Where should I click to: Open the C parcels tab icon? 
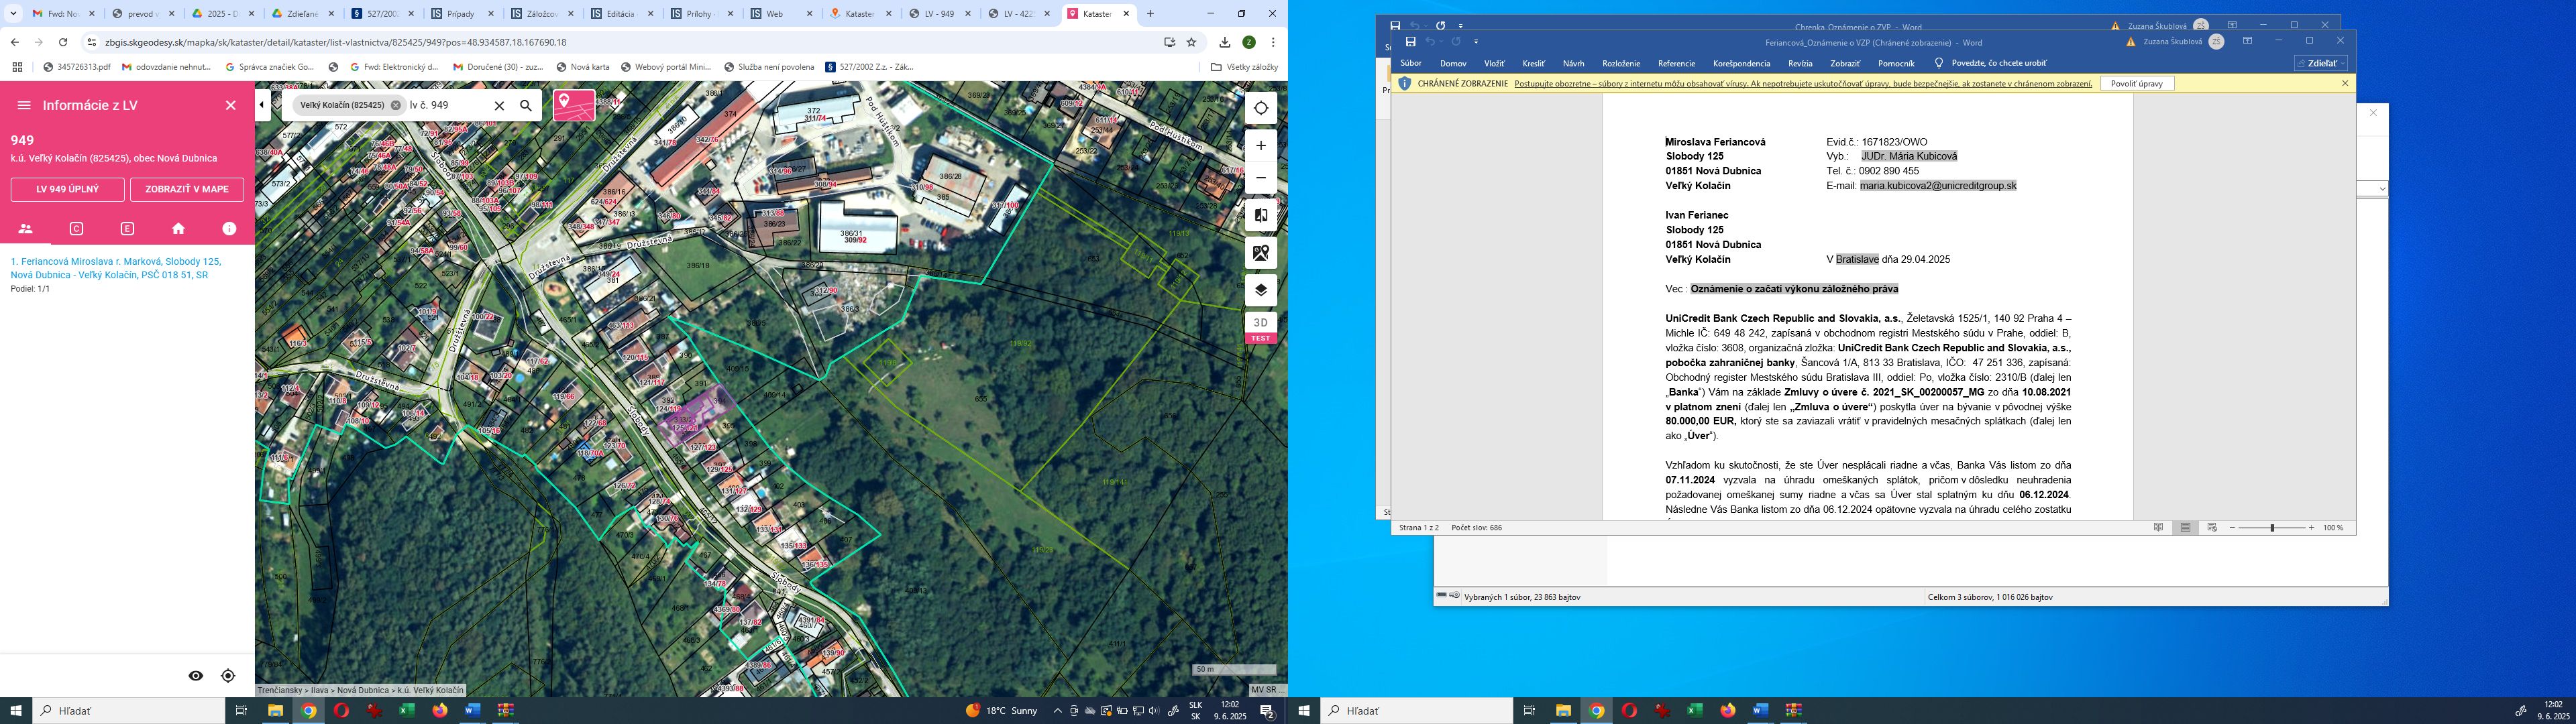pyautogui.click(x=76, y=229)
